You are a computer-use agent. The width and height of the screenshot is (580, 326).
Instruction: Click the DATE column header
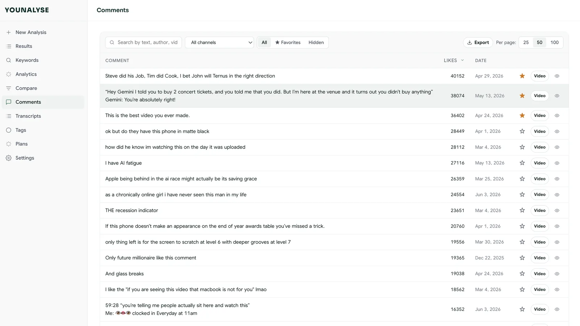pyautogui.click(x=481, y=60)
